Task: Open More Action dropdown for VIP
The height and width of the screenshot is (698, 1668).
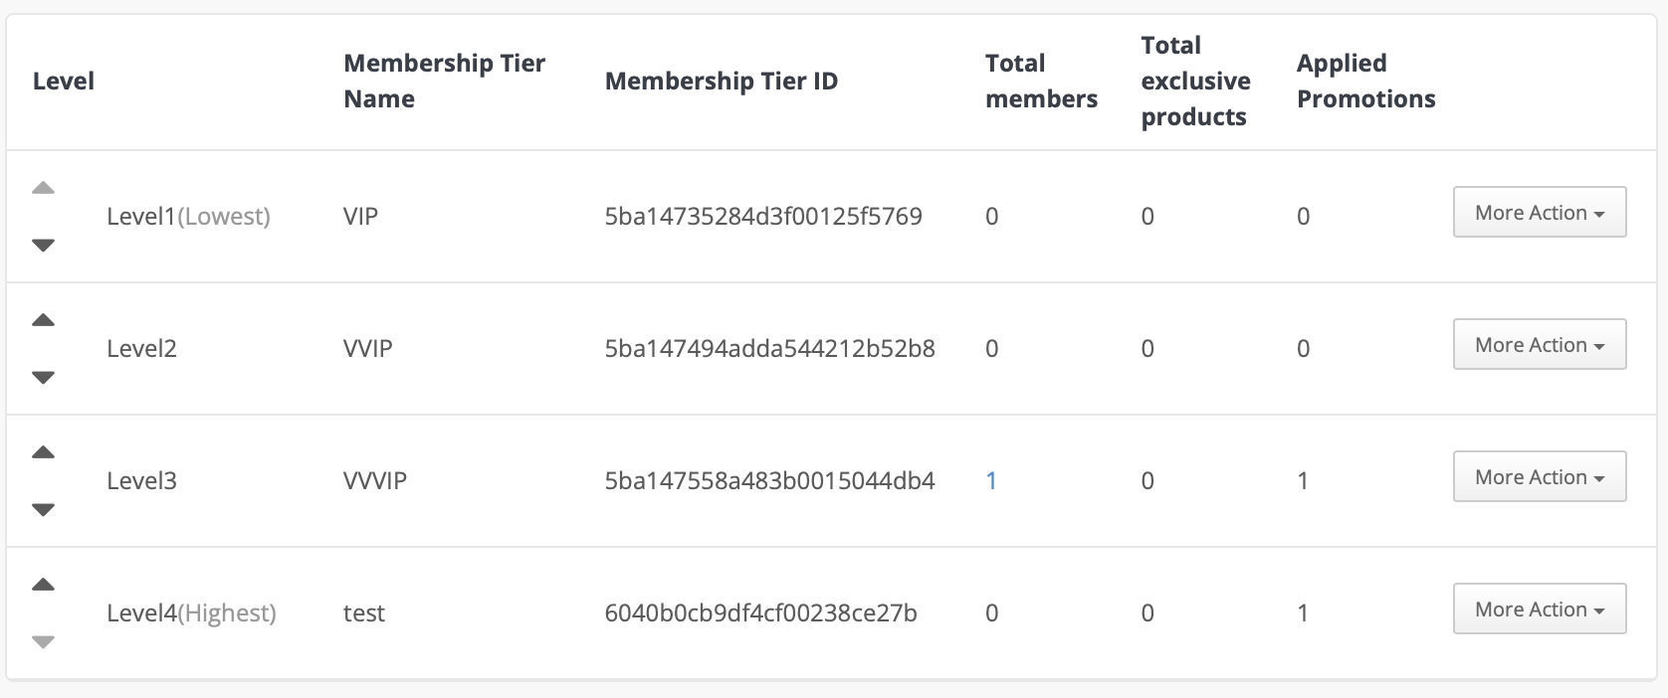Action: click(1540, 212)
